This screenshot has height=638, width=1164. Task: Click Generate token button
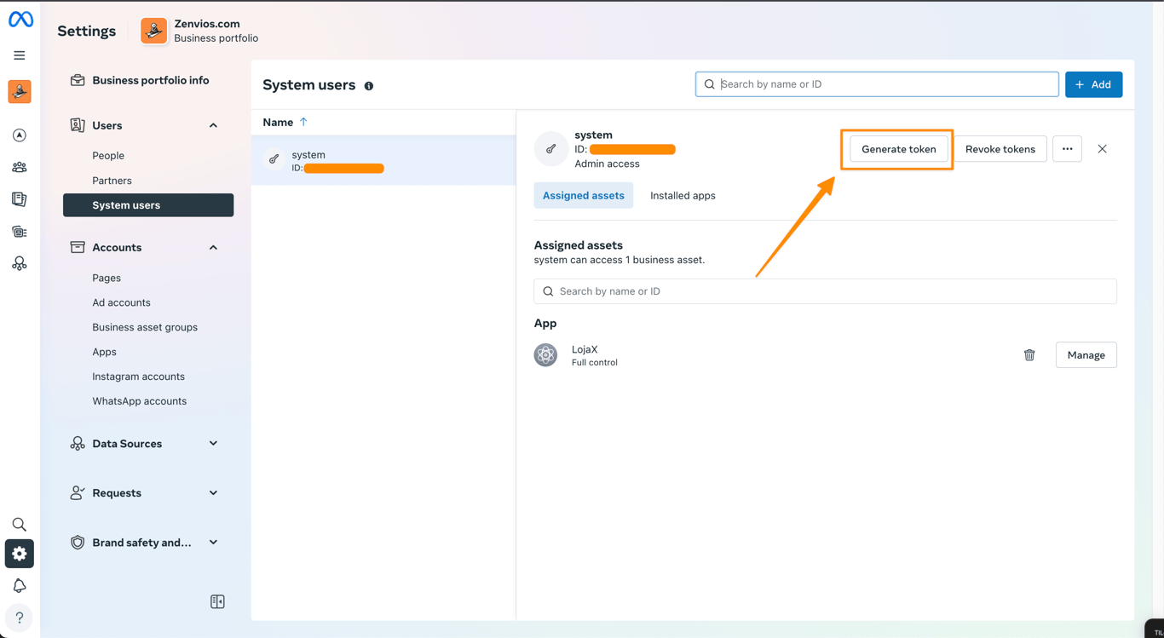pos(899,149)
